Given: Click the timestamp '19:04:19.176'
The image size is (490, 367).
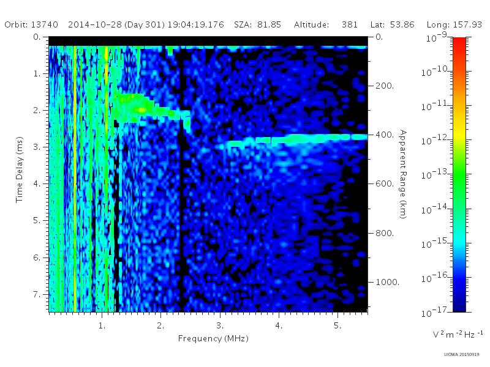Looking at the screenshot, I should point(195,24).
